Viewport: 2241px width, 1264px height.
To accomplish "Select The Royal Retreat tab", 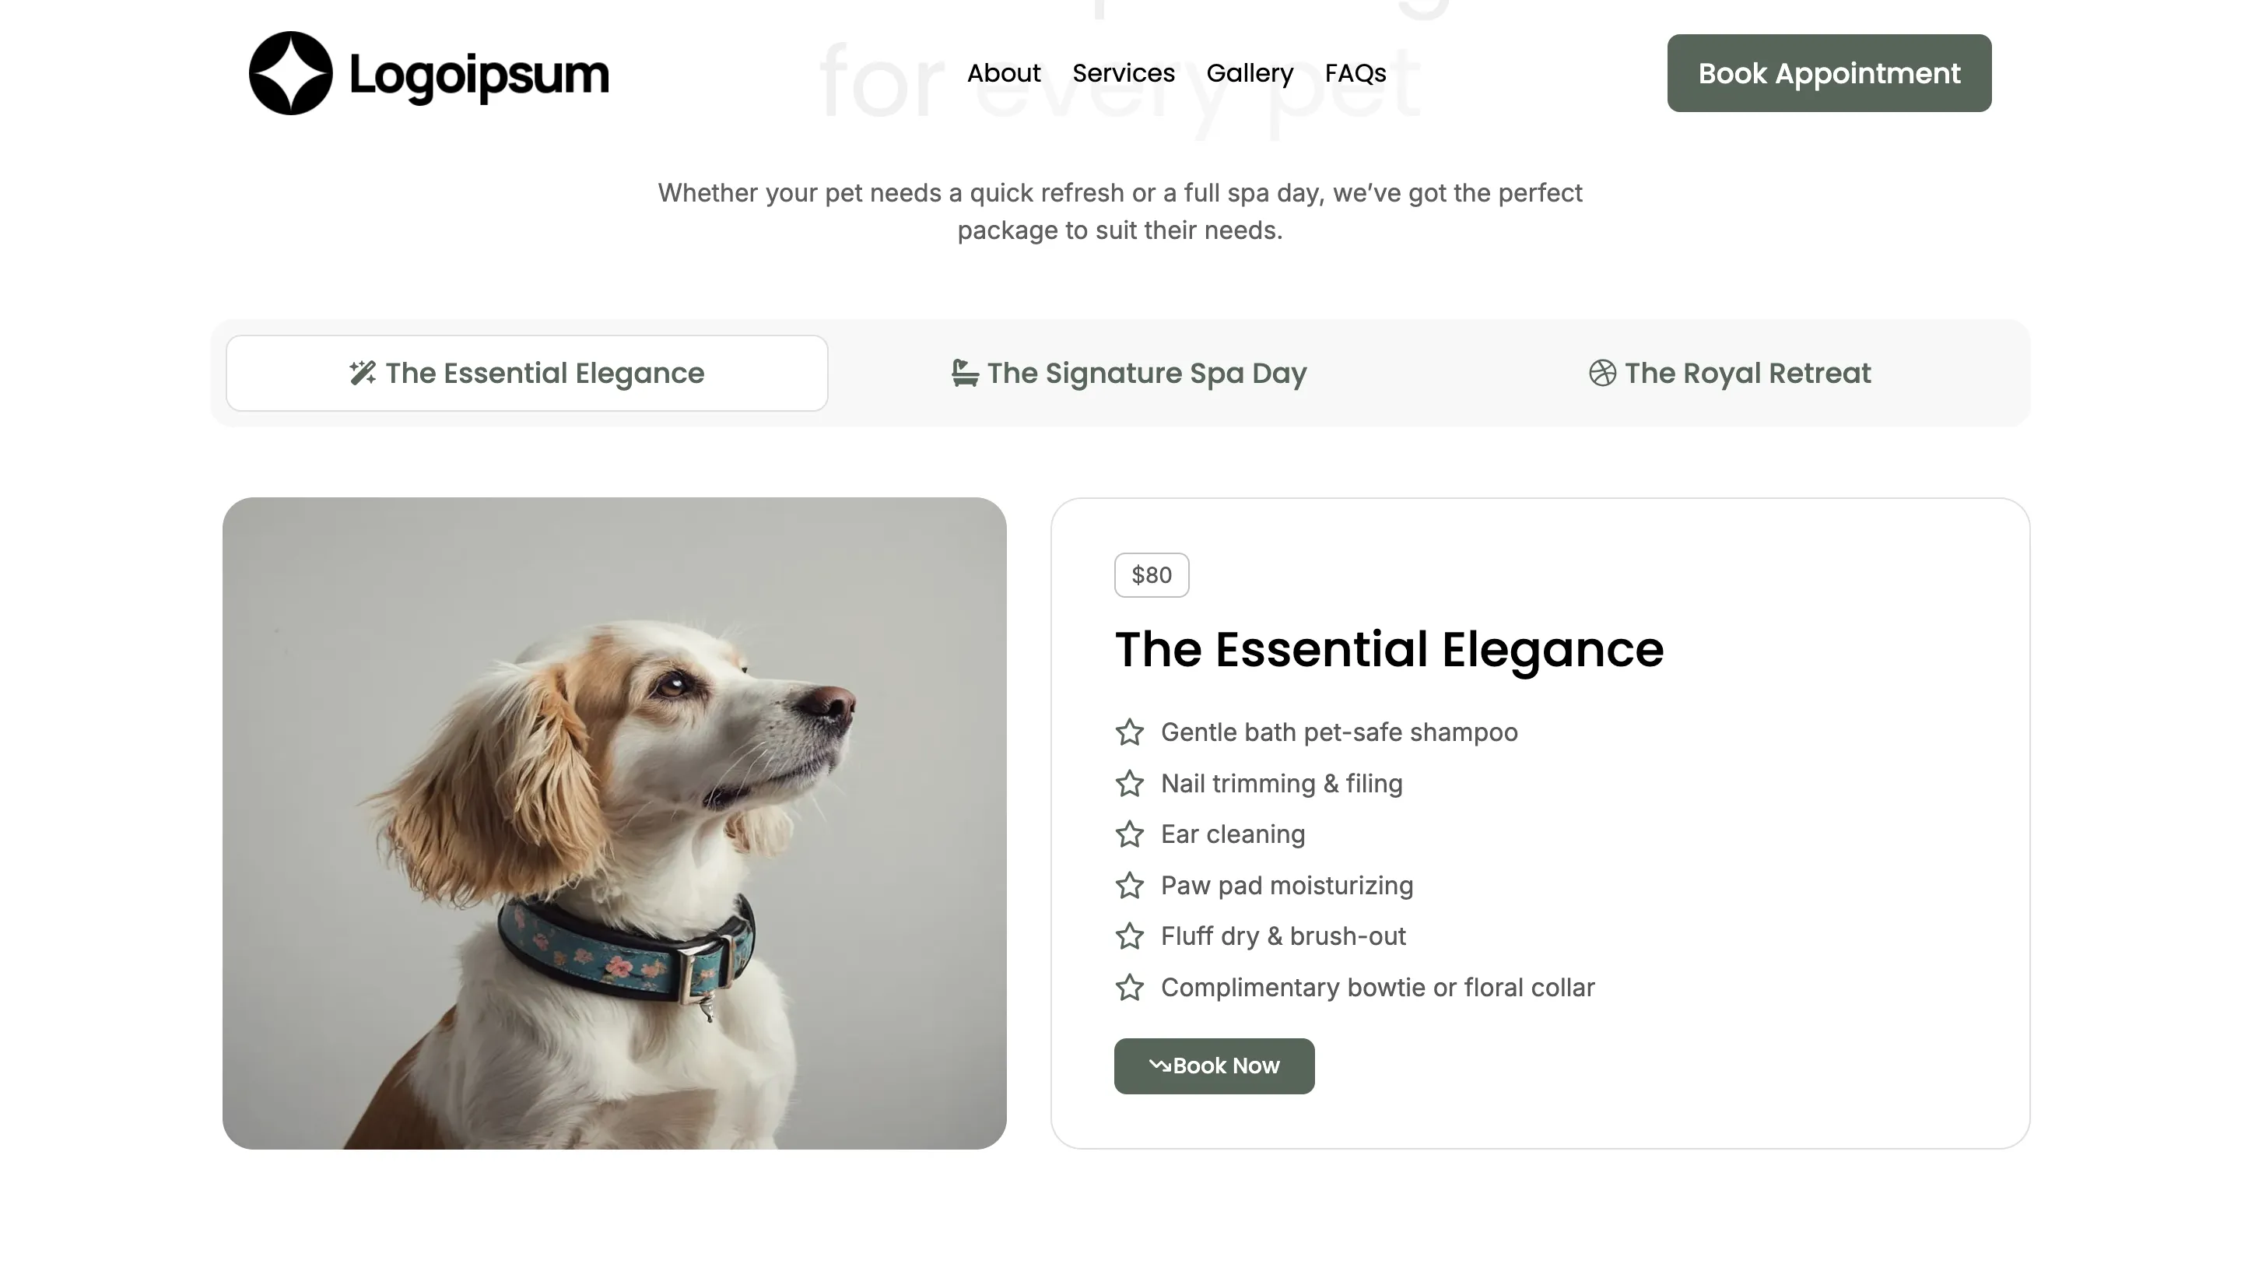I will click(1730, 373).
